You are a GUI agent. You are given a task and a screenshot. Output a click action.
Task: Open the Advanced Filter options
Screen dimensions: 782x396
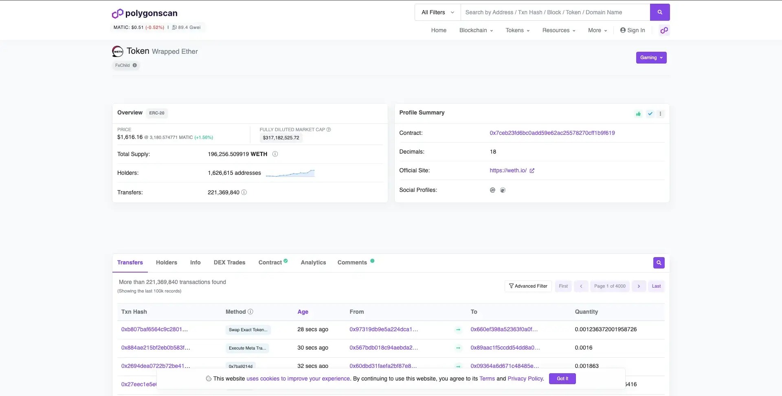(x=528, y=286)
